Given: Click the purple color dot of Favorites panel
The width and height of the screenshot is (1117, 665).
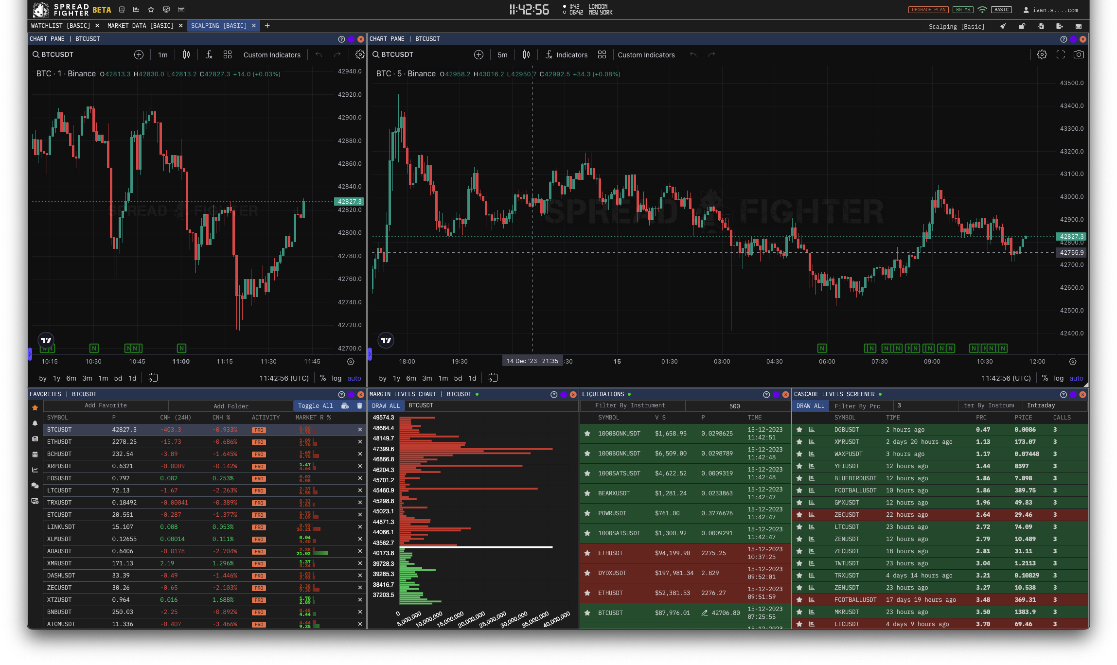Looking at the screenshot, I should (351, 395).
